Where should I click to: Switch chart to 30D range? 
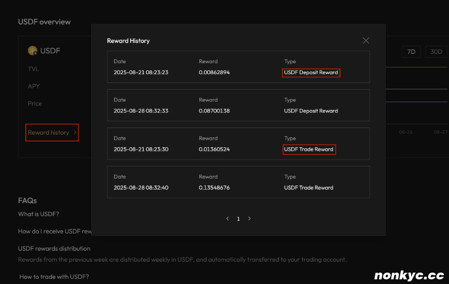tap(436, 51)
